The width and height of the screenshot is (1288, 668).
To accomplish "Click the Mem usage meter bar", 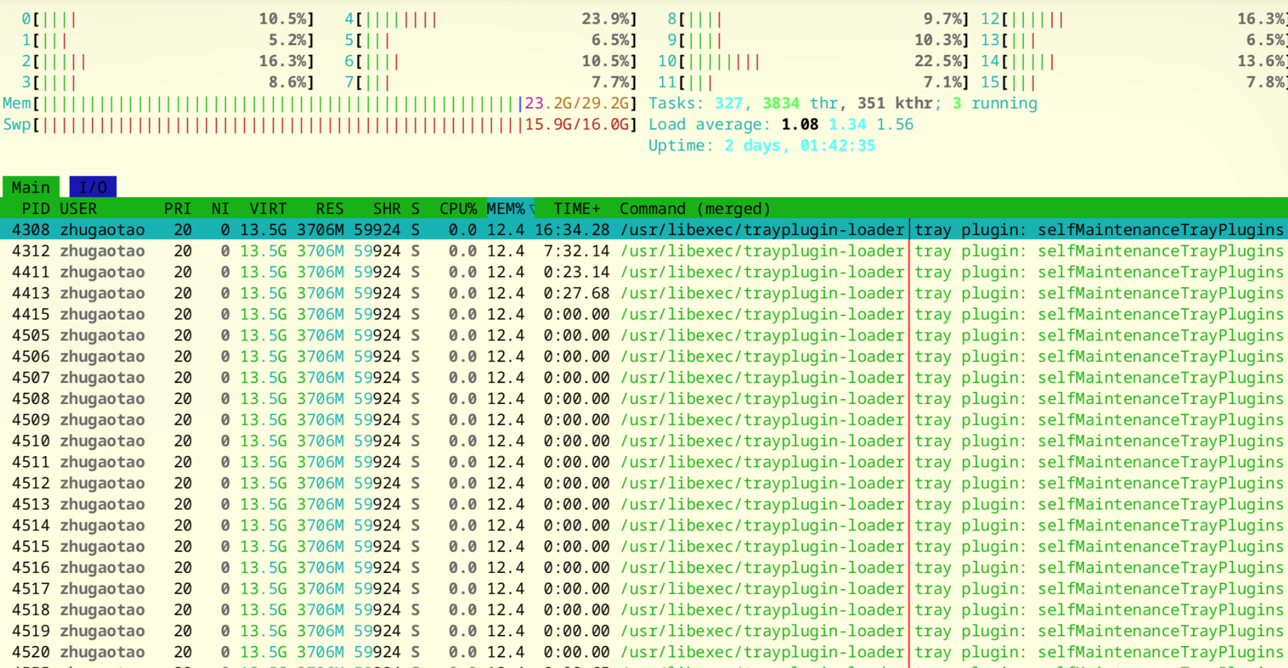I will [x=320, y=103].
